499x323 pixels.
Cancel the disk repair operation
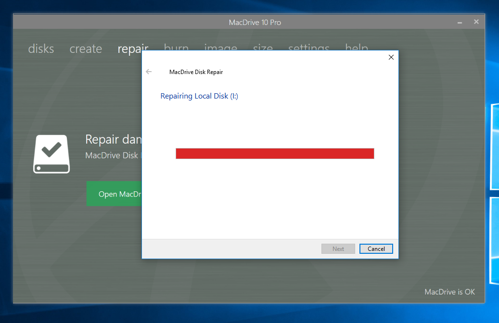point(376,248)
